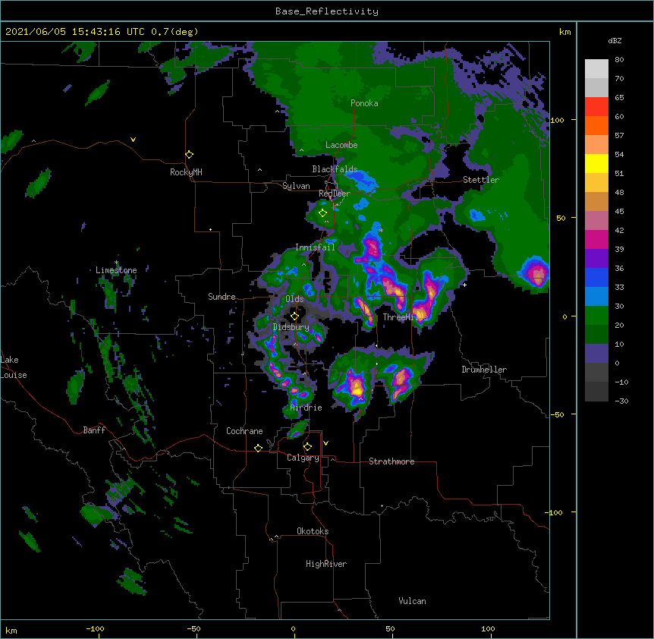Pick the red 60 dBZ legend swatch

coord(596,107)
